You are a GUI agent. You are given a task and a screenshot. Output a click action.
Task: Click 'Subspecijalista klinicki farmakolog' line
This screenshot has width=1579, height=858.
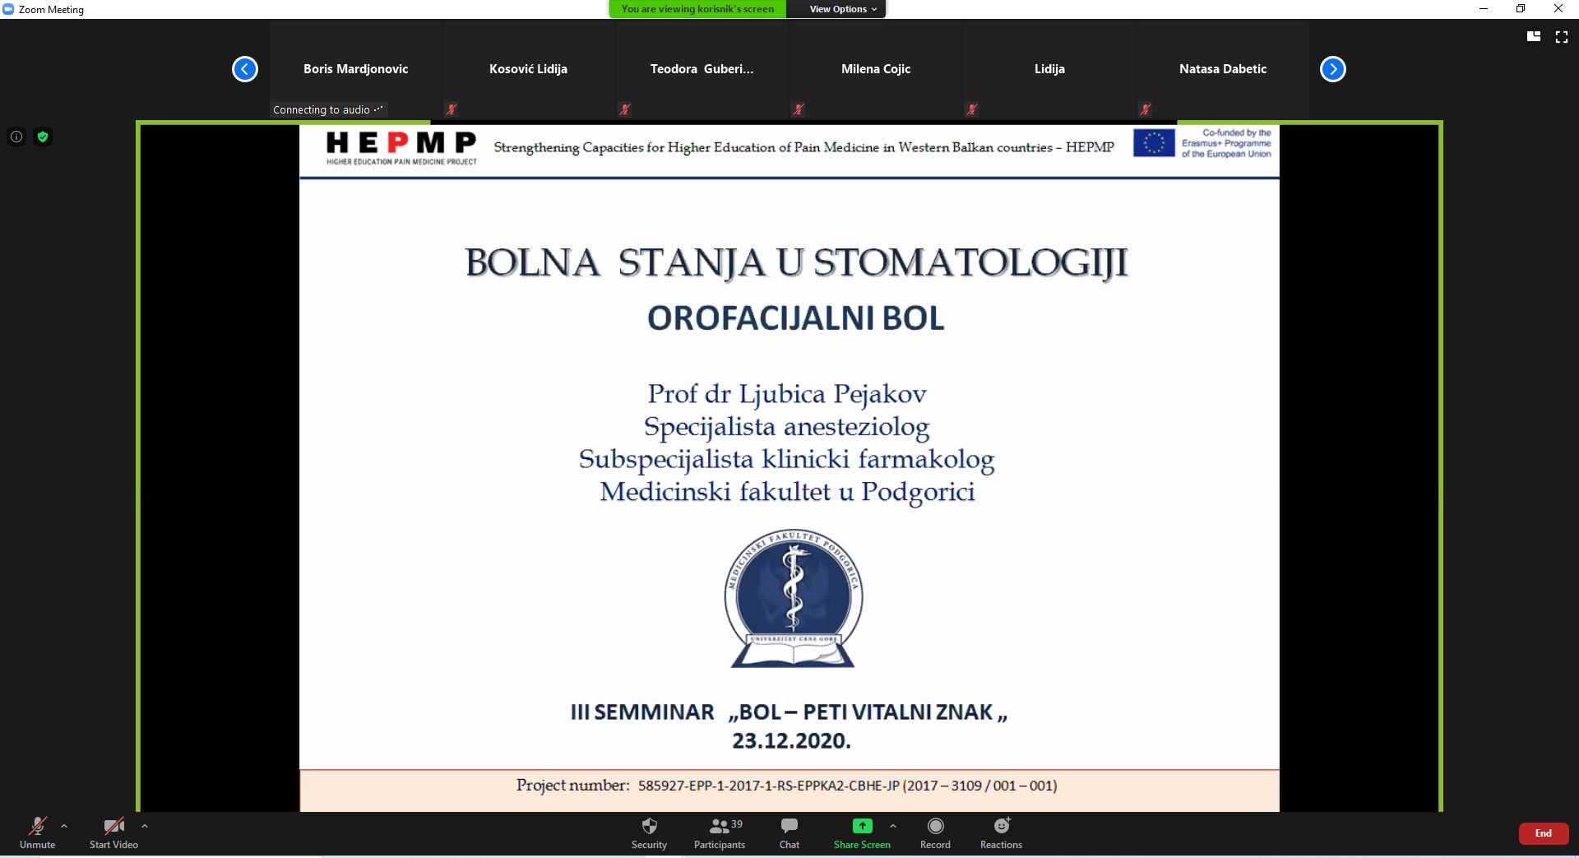787,459
